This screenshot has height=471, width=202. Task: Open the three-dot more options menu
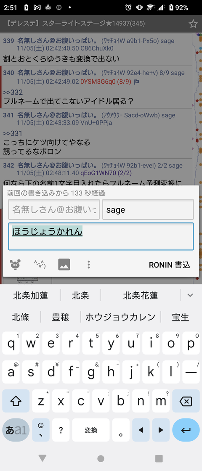tap(88, 265)
